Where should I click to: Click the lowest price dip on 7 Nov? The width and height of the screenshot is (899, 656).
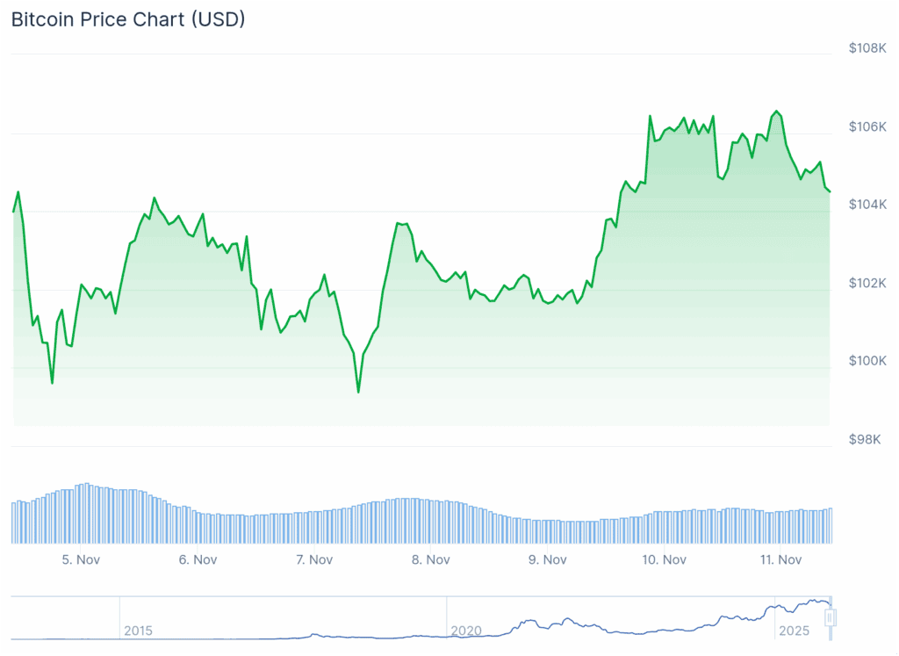[358, 392]
